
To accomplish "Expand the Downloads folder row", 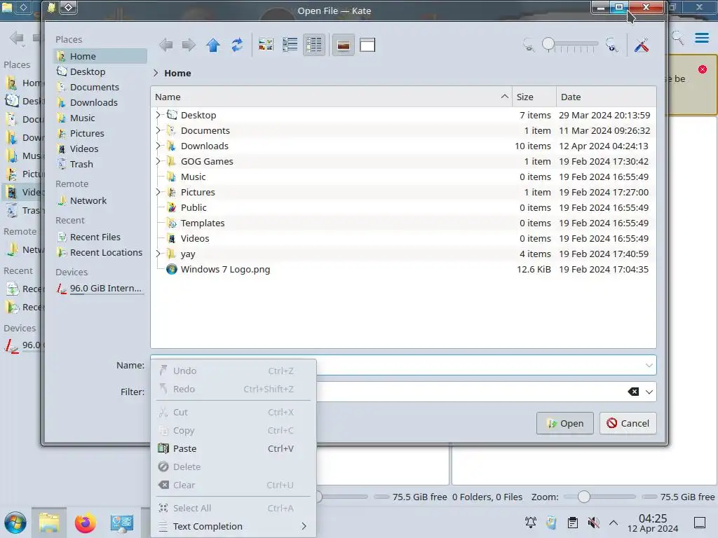I will (158, 146).
